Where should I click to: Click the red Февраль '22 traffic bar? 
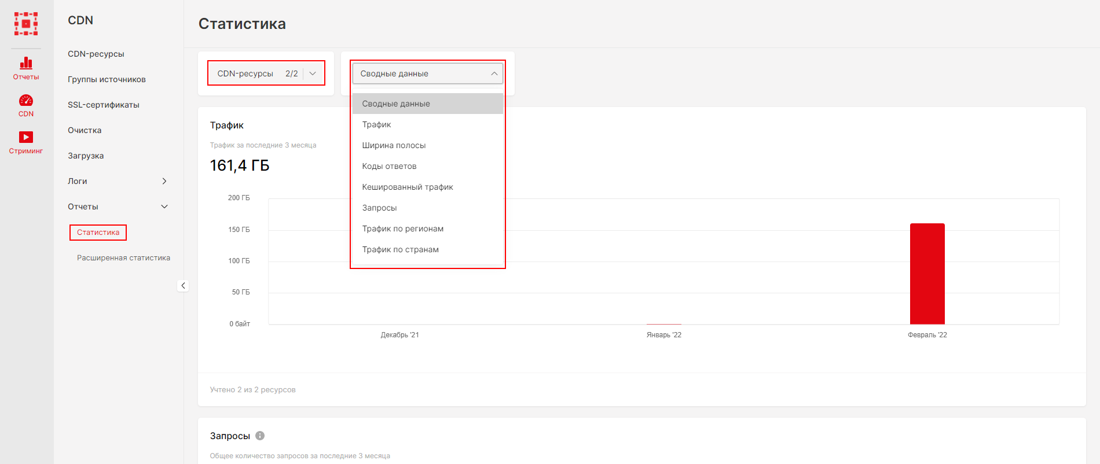[x=927, y=274]
